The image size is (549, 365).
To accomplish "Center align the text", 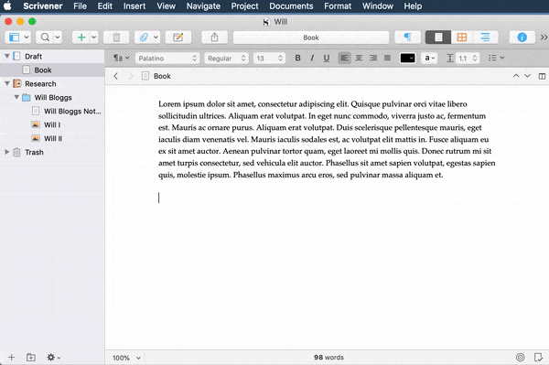I will click(359, 58).
